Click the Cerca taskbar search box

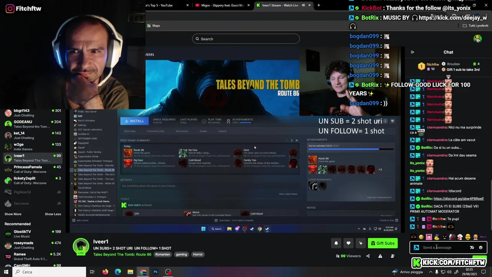pos(49,272)
